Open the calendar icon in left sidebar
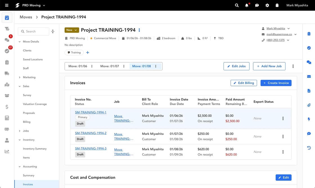 click(x=7, y=18)
